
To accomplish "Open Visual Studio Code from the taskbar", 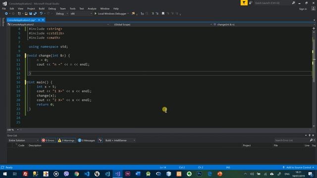I will [87, 174].
